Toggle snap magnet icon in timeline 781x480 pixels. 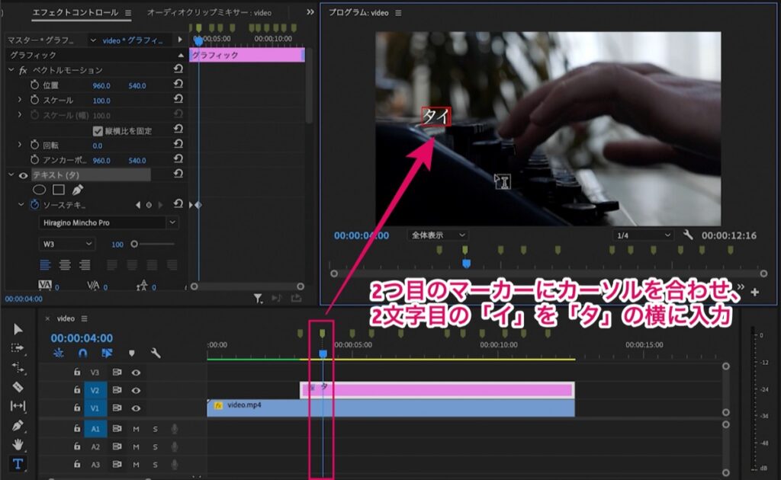pyautogui.click(x=82, y=354)
